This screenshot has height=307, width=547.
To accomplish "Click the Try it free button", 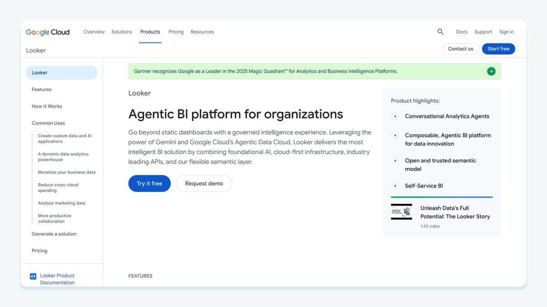I will pos(150,183).
